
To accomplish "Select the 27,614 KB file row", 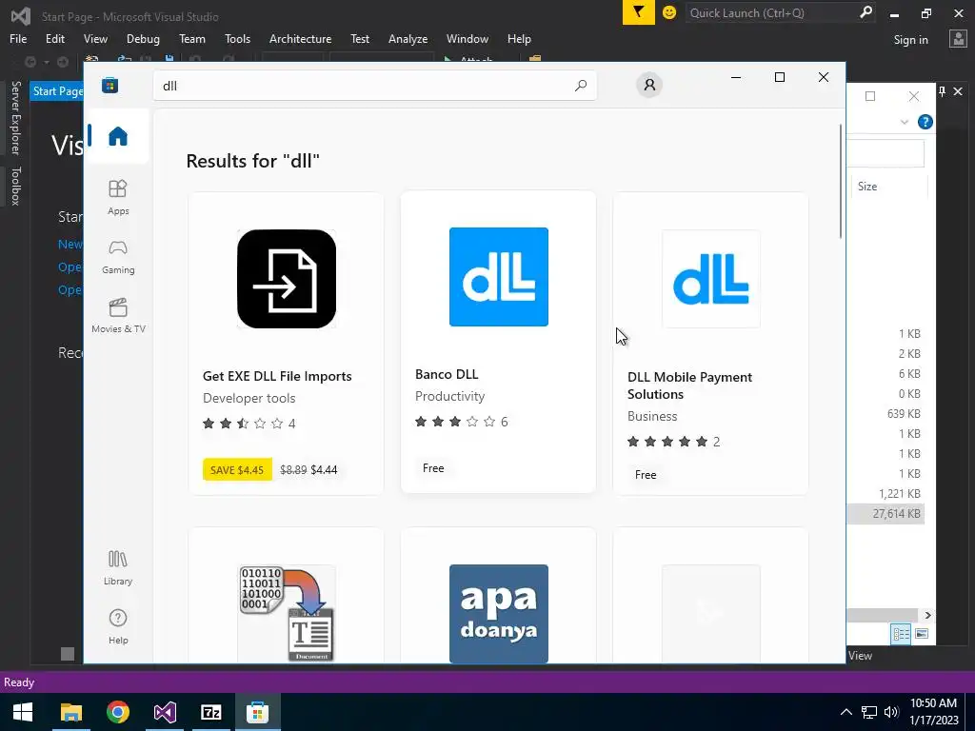I will click(886, 513).
